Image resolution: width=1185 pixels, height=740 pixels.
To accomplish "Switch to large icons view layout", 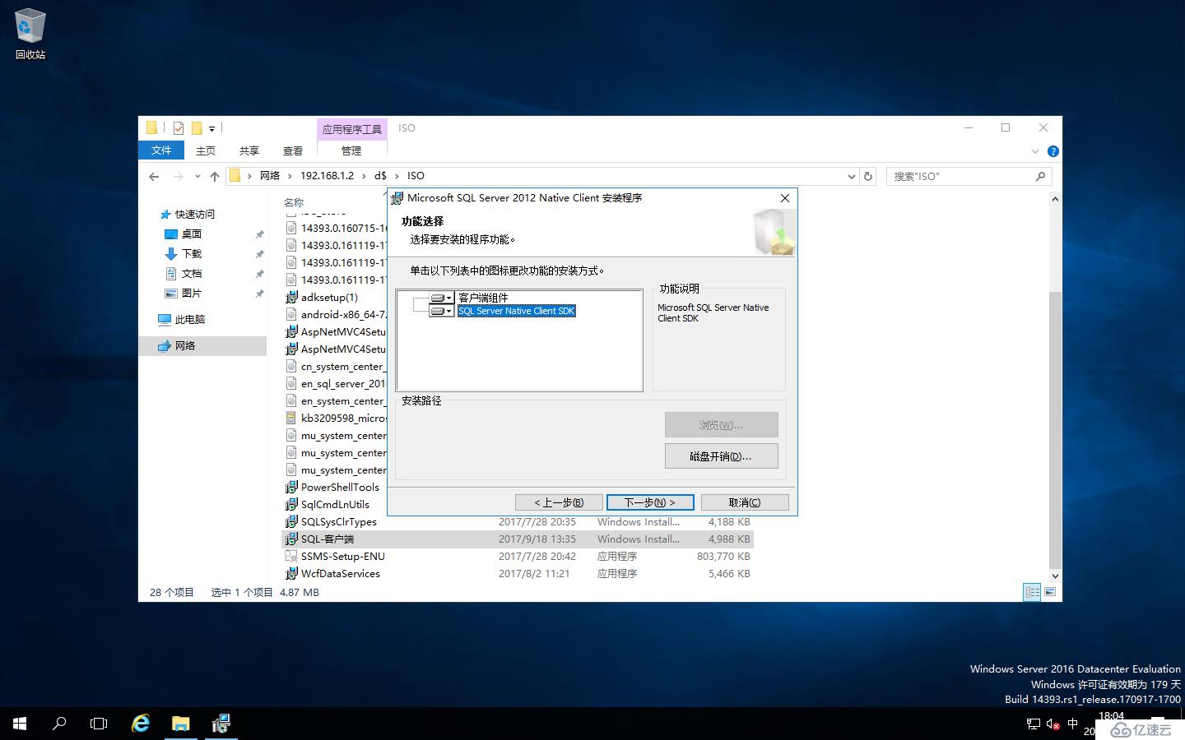I will point(1050,592).
